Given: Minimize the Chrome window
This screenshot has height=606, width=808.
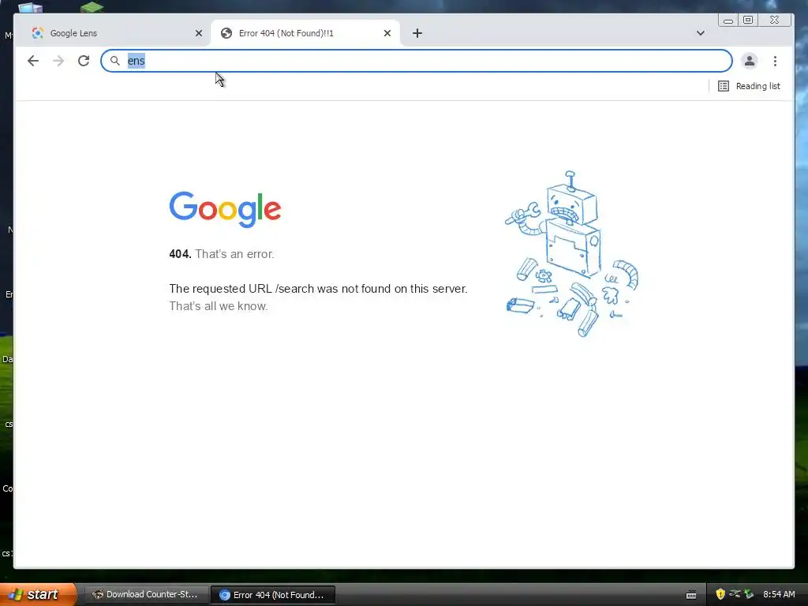Looking at the screenshot, I should pyautogui.click(x=728, y=20).
